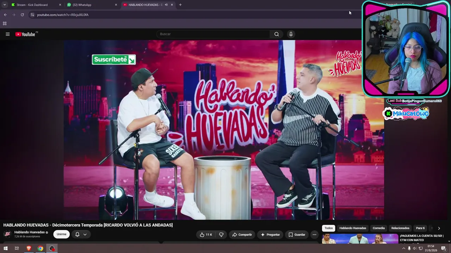Select the Para ti filter chip
Screen dimensions: 451x253
420,228
